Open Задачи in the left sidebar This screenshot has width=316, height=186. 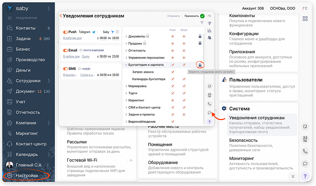click(23, 39)
